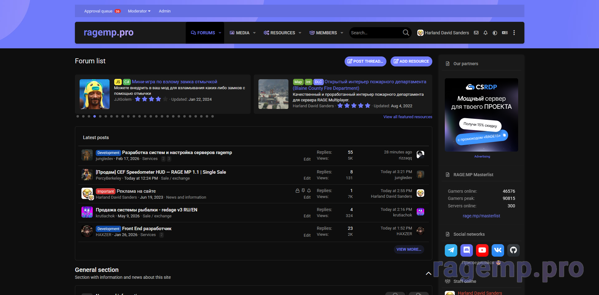Open the rage.mp/masterlist link
This screenshot has width=599, height=295.
point(481,216)
